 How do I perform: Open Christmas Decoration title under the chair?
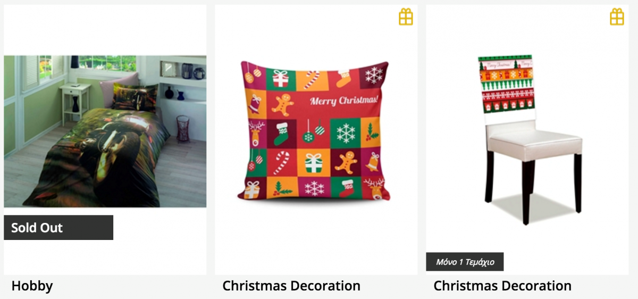pos(502,286)
